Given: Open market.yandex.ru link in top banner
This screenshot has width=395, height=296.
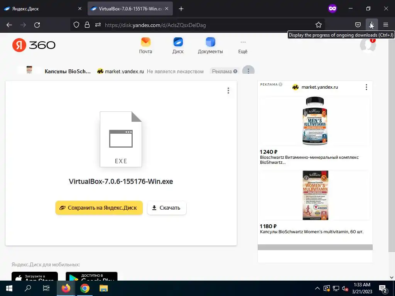Looking at the screenshot, I should (124, 71).
